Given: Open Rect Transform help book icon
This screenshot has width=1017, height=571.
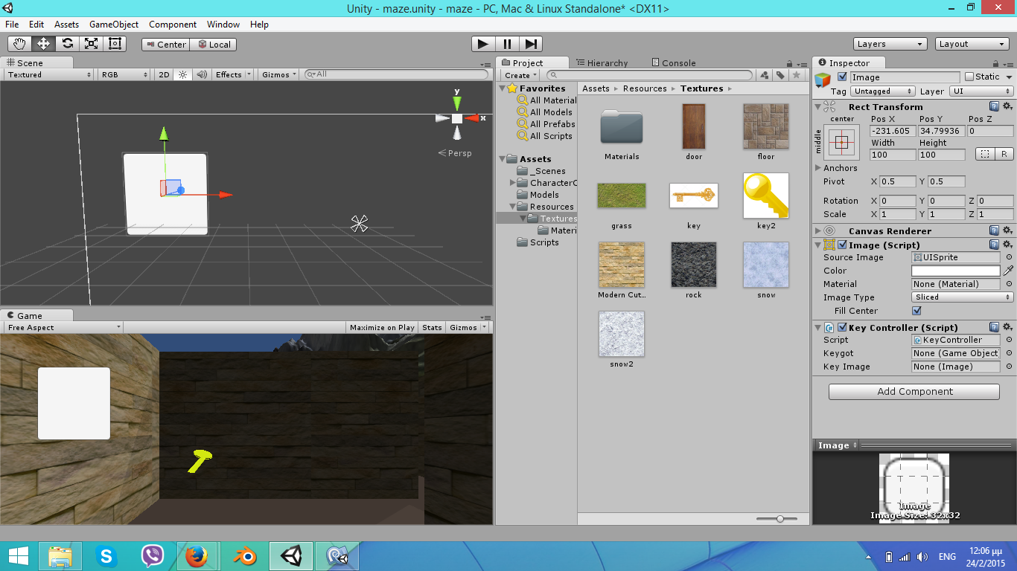Looking at the screenshot, I should click(995, 106).
